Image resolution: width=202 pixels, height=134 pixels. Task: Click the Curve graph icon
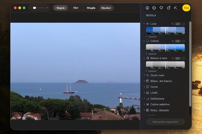click(x=147, y=87)
